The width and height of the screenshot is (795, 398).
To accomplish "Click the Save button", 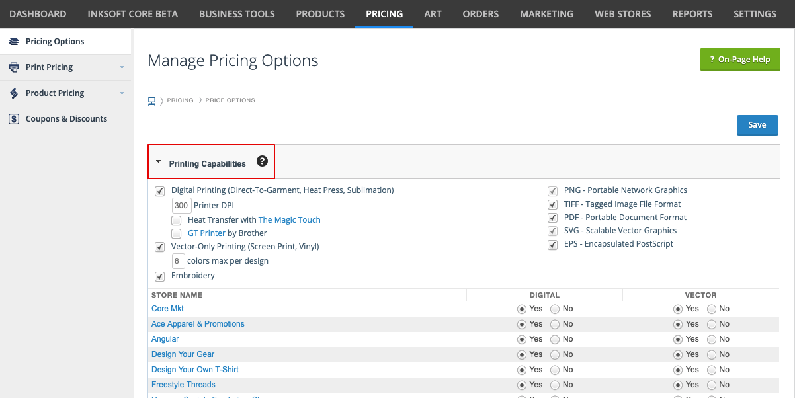I will click(x=757, y=125).
